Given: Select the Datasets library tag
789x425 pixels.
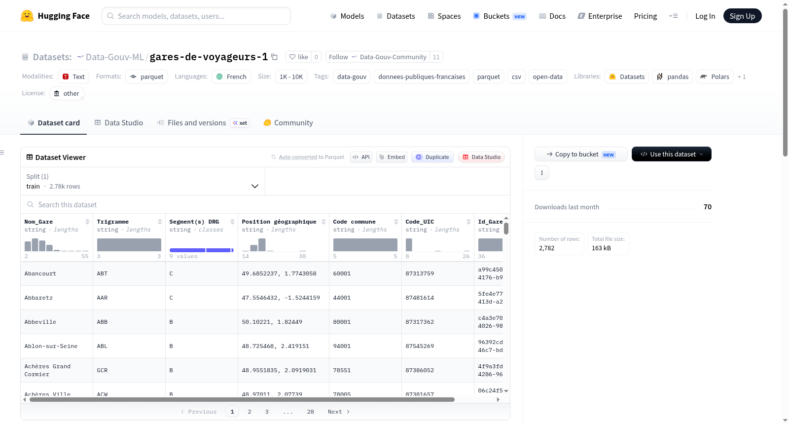Looking at the screenshot, I should coord(627,77).
